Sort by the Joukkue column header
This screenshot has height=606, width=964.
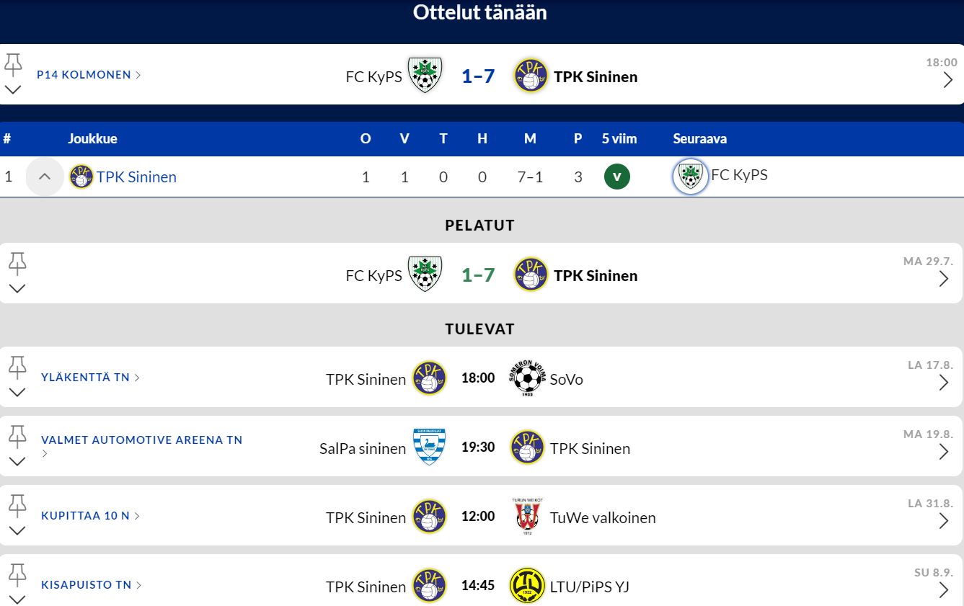92,139
